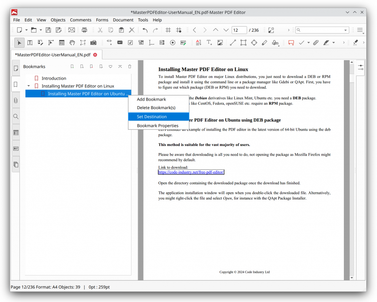This screenshot has width=377, height=302.
Task: Collapse the Installing Master PDF Editor on Linux bookmark
Action: (29, 86)
